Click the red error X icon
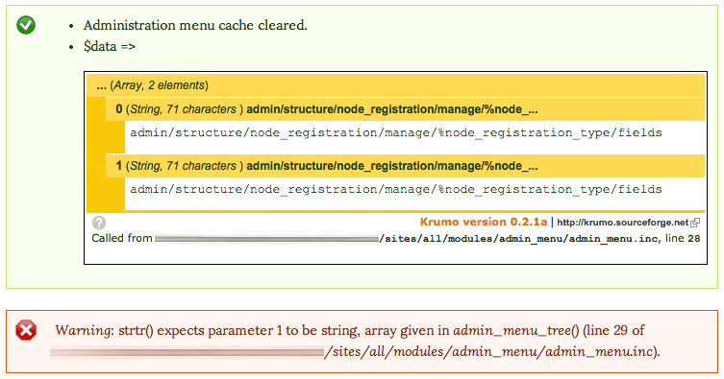Screen dimensions: 724x379 [x=26, y=330]
